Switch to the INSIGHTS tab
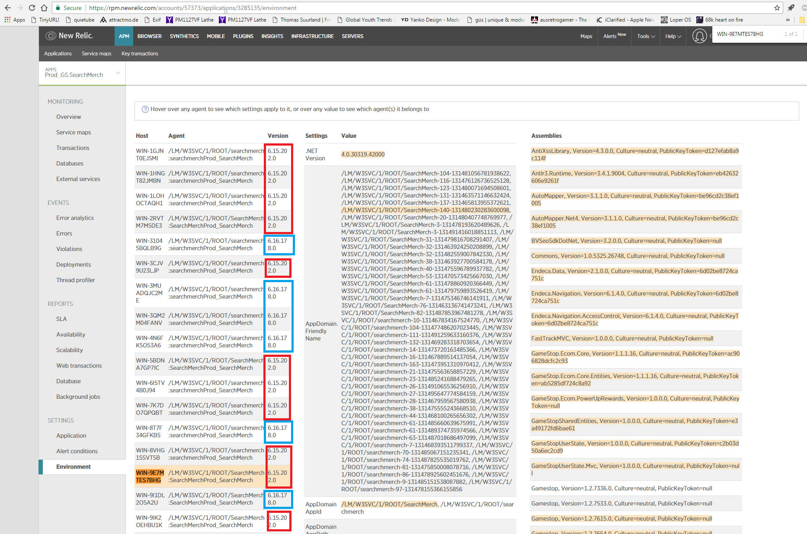The image size is (807, 534). (272, 36)
